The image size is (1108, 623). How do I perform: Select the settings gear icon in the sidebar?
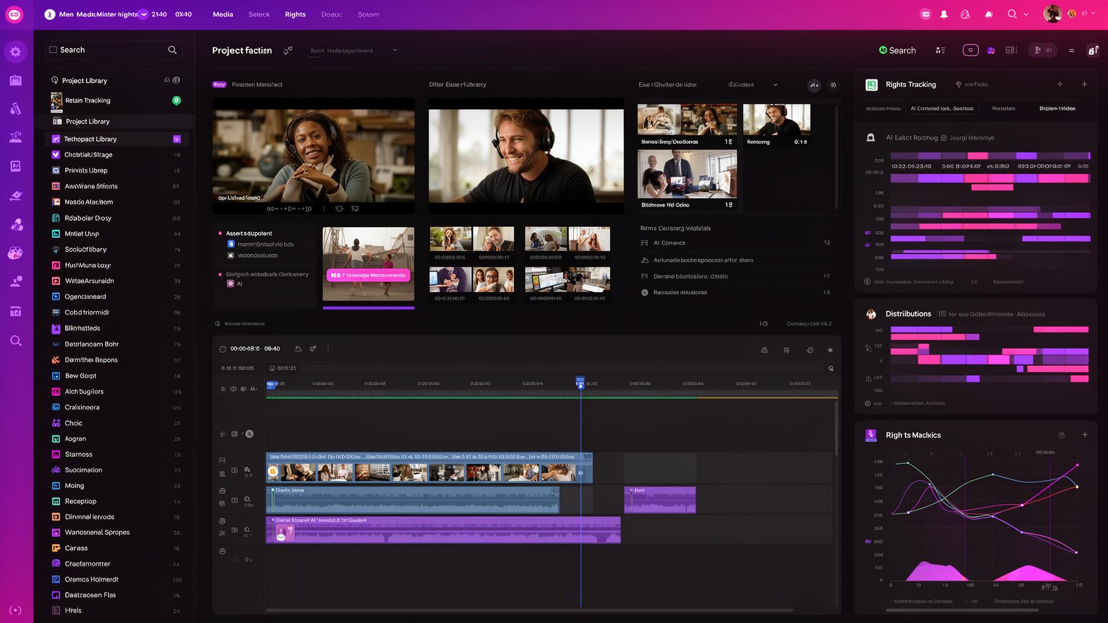tap(16, 51)
